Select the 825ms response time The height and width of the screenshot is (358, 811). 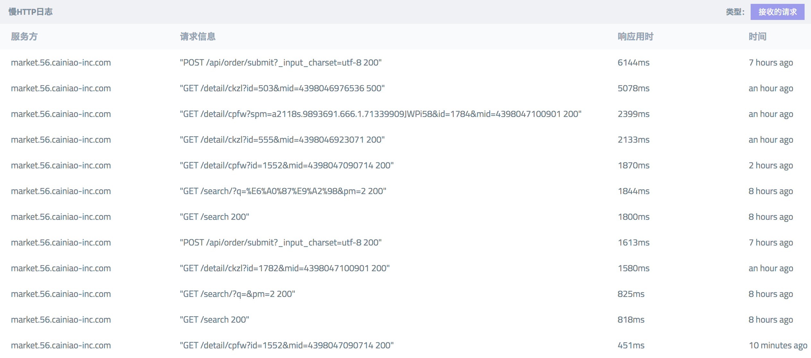[631, 294]
